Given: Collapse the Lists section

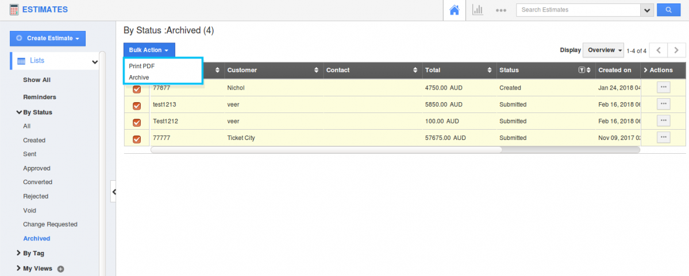Looking at the screenshot, I should click(94, 62).
